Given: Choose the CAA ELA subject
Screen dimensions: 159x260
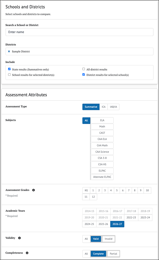Looking at the screenshot, I should pyautogui.click(x=102, y=139).
